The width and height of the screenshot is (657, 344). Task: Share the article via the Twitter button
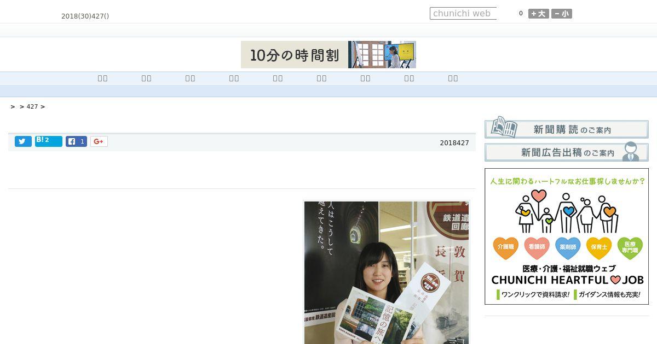[x=23, y=141]
